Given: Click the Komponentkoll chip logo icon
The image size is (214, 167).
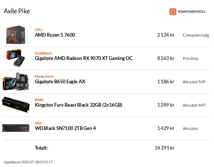Looking at the screenshot, I should [x=173, y=11].
